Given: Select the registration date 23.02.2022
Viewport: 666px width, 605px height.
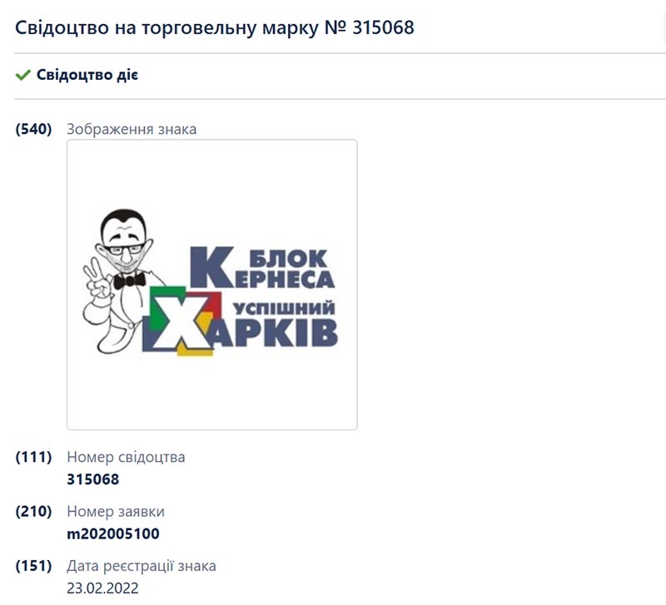Looking at the screenshot, I should (x=102, y=588).
